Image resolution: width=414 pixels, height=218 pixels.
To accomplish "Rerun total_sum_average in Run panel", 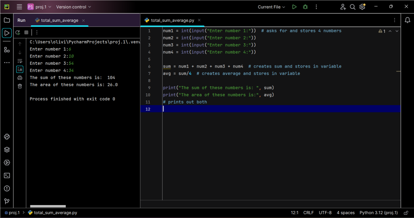I will (18, 32).
